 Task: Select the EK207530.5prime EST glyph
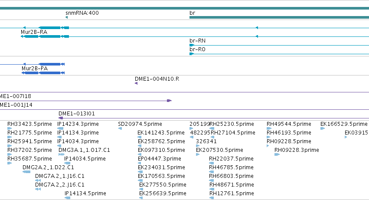pos(198,154)
